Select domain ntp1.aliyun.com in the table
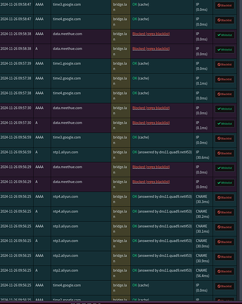This screenshot has width=242, height=304. (65, 152)
